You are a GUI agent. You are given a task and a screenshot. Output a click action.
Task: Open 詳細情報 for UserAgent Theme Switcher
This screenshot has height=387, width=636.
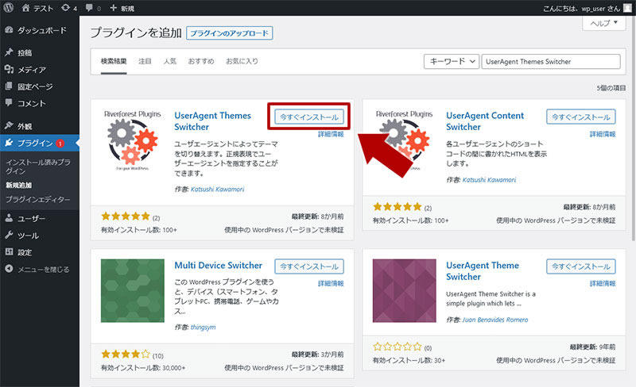[x=603, y=283]
